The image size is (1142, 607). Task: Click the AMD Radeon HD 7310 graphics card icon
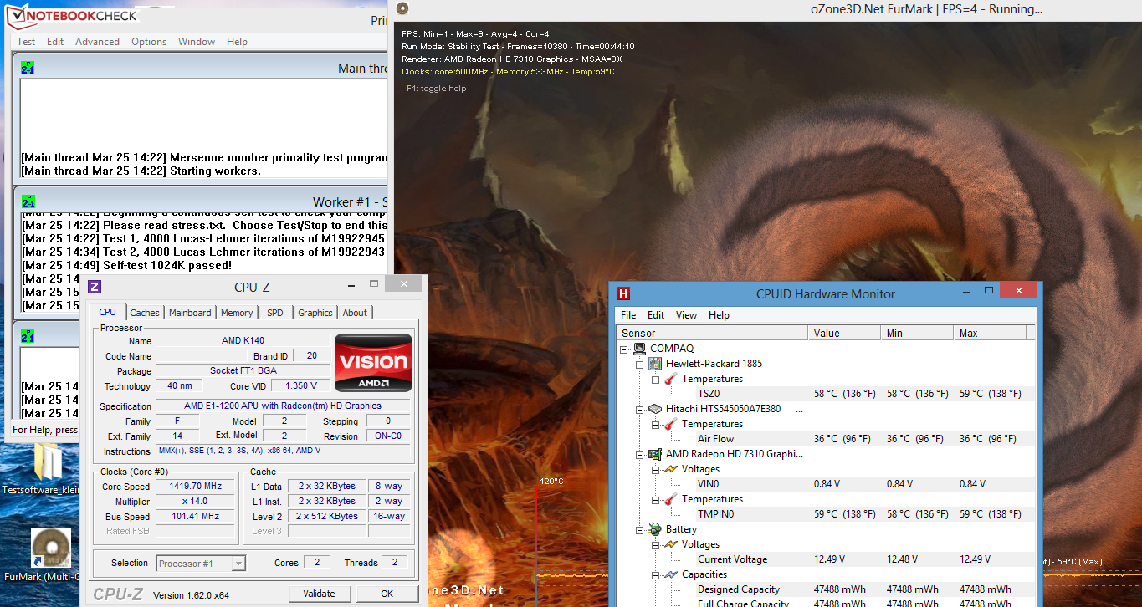click(x=655, y=454)
